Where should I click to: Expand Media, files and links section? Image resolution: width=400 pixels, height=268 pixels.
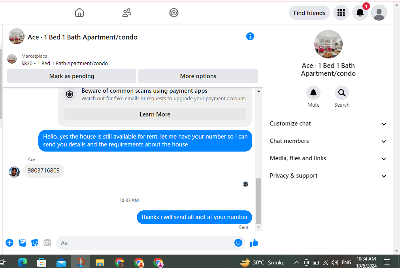pyautogui.click(x=328, y=158)
